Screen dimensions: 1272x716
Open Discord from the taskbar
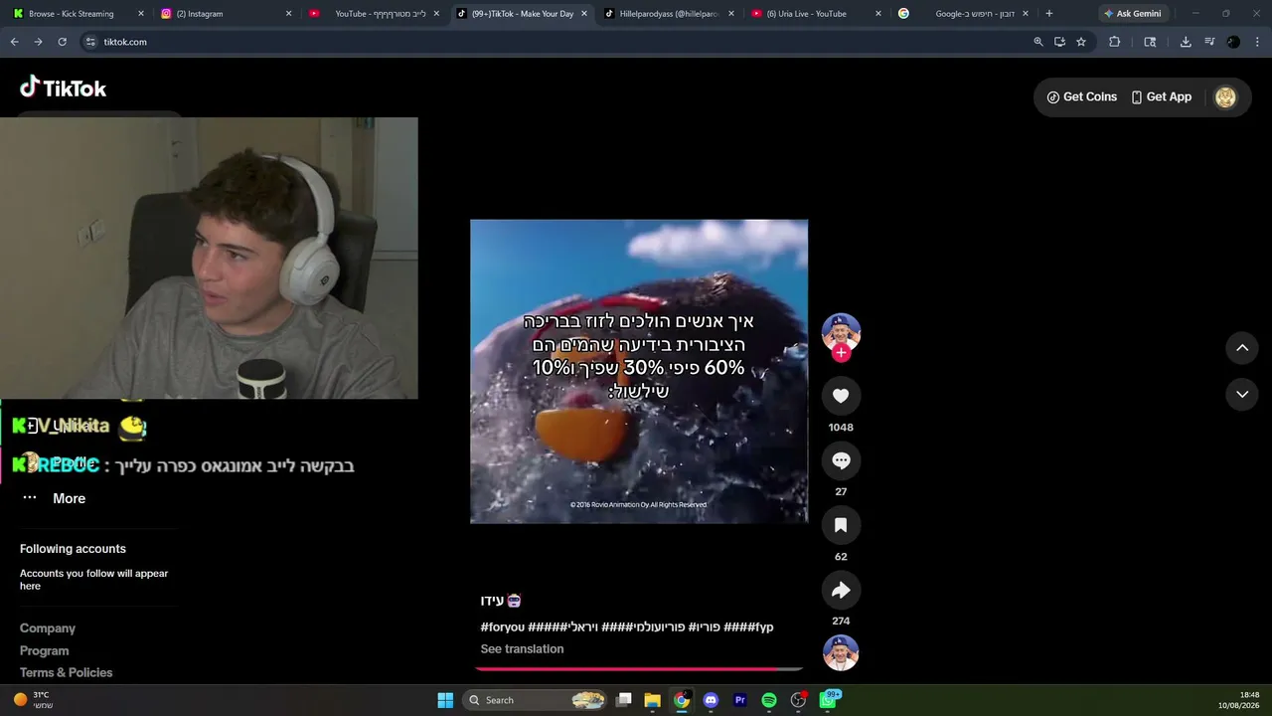coord(711,700)
